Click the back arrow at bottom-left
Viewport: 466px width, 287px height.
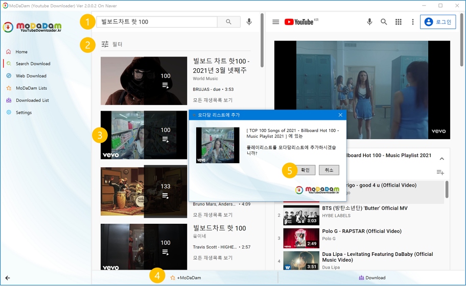click(8, 278)
